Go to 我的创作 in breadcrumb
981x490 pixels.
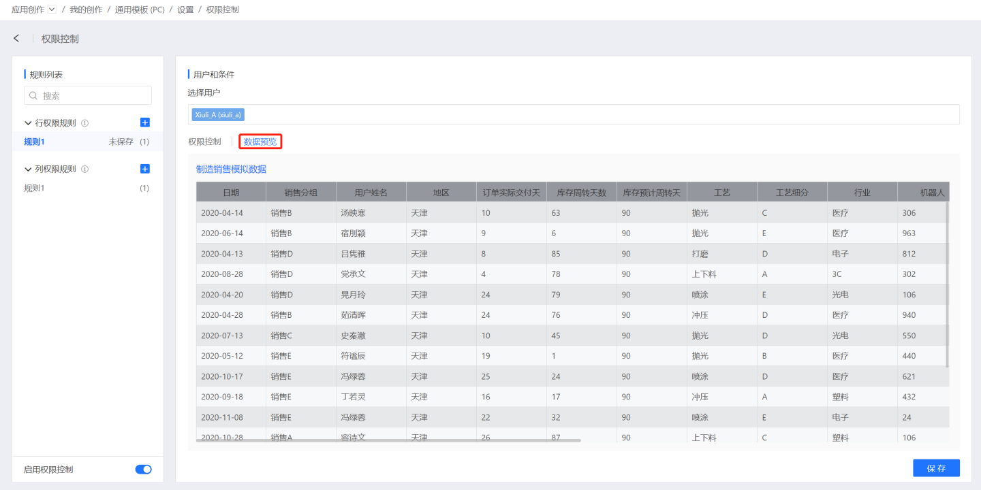pos(86,10)
